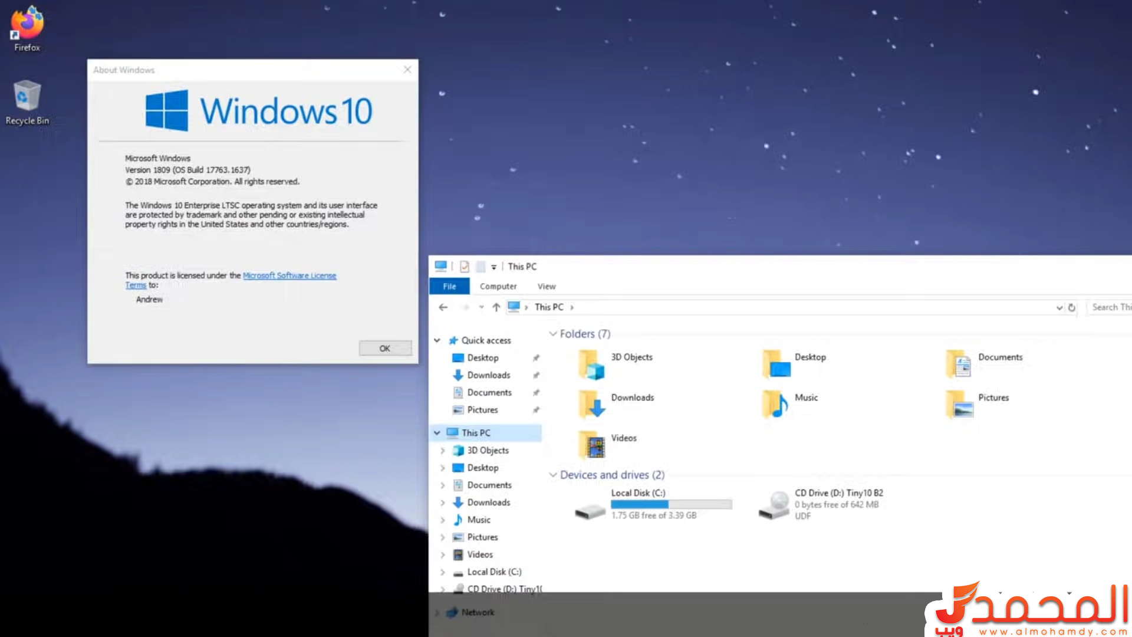
Task: Click the refresh icon beside address bar
Action: (1072, 307)
